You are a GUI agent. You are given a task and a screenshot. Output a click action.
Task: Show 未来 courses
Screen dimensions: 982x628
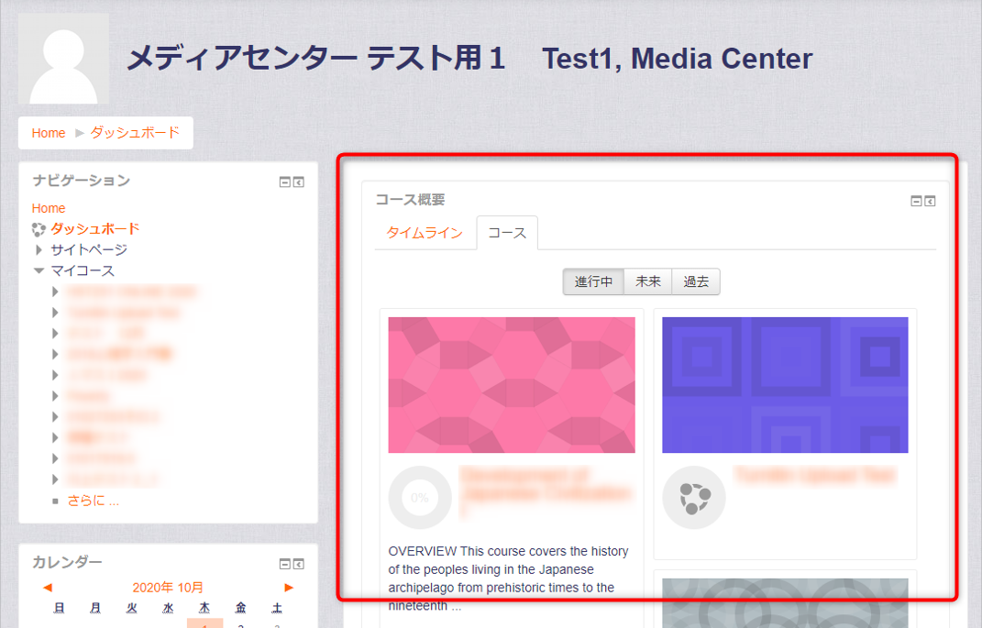coord(648,281)
